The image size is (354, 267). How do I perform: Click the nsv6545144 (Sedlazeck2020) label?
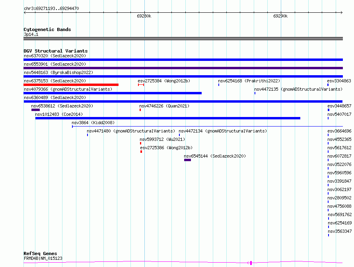click(x=215, y=156)
